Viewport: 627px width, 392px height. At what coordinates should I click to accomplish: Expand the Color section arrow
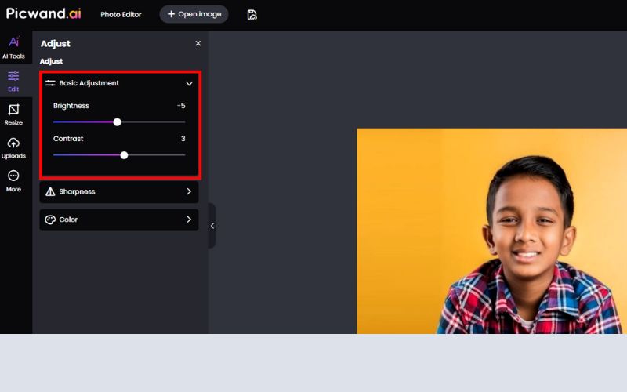pyautogui.click(x=189, y=220)
